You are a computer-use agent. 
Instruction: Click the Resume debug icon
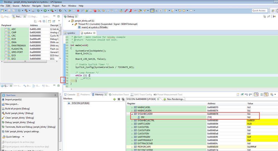click(70, 11)
